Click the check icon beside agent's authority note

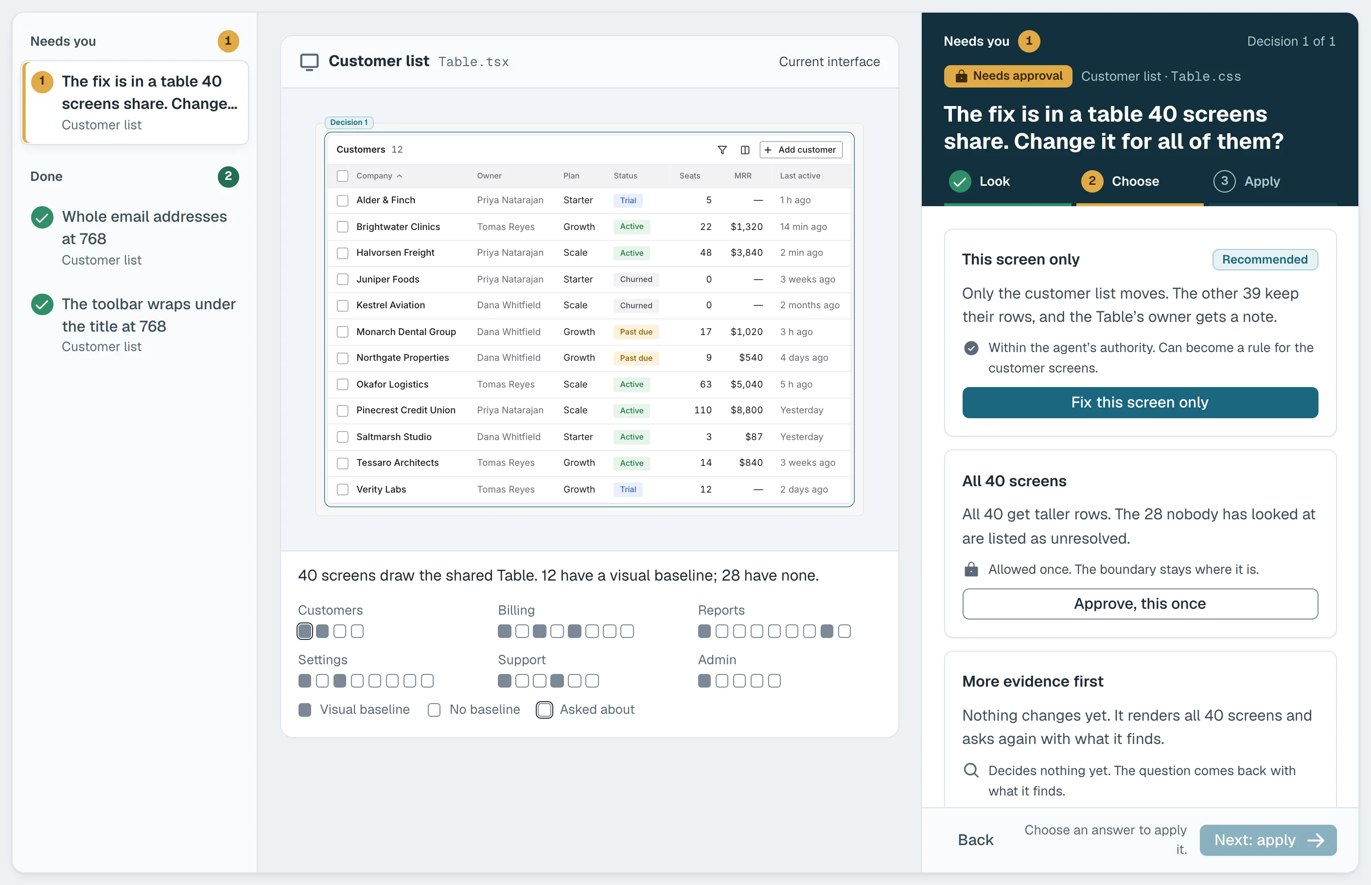point(971,348)
